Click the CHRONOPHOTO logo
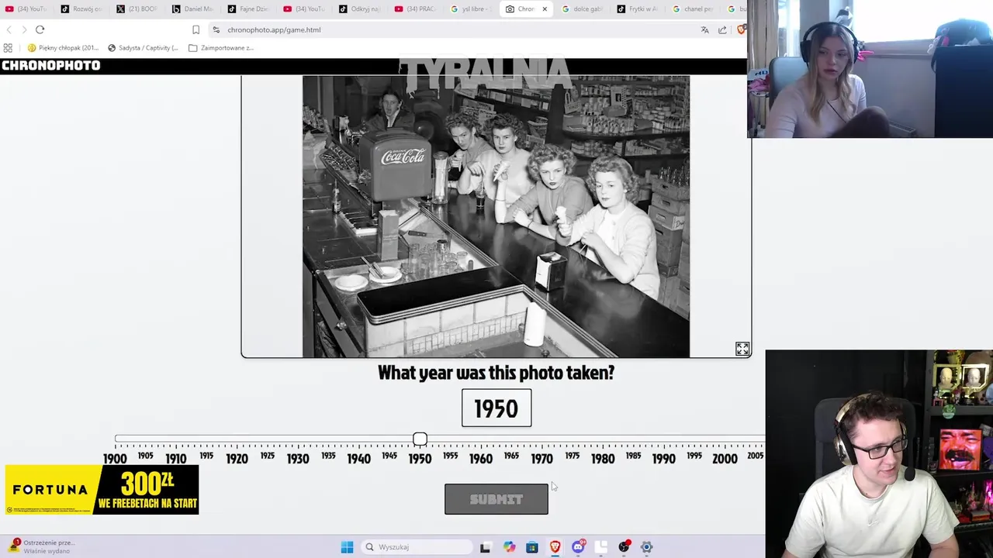The height and width of the screenshot is (558, 993). pos(51,66)
